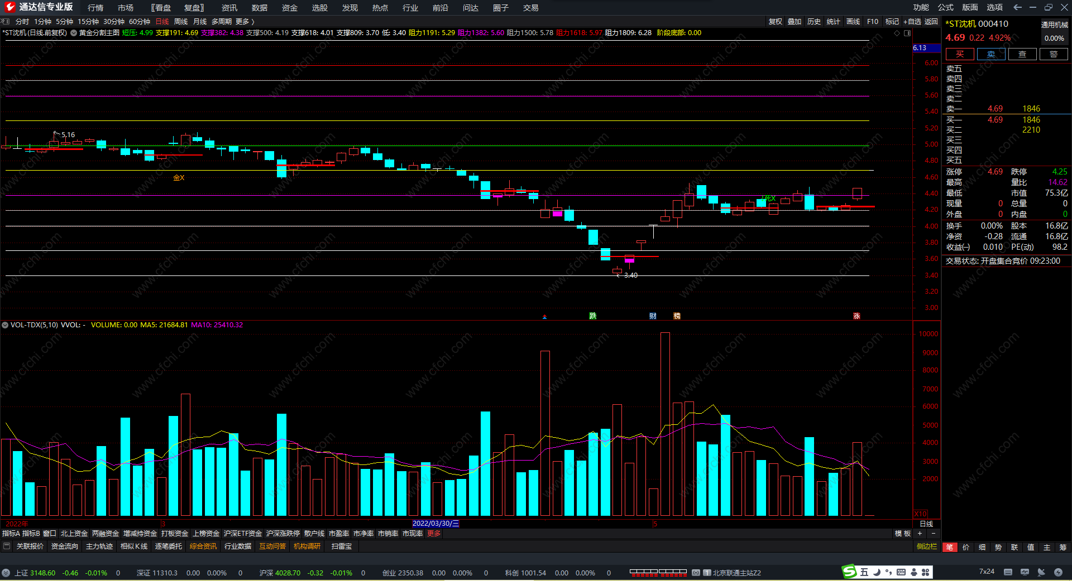Screen dimensions: 1072x581
Task: Click the diamond icon above the chart
Action: [x=897, y=33]
